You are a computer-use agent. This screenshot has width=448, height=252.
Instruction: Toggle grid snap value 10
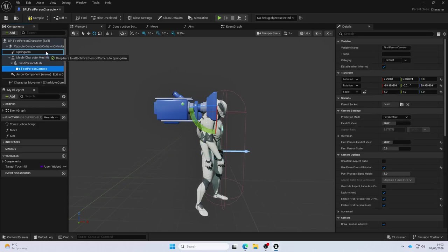pyautogui.click(x=150, y=33)
